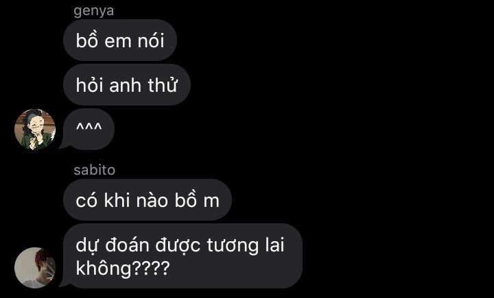Click the word 'không????' in sabito's message
Image resolution: width=494 pixels, height=298 pixels.
click(x=123, y=268)
